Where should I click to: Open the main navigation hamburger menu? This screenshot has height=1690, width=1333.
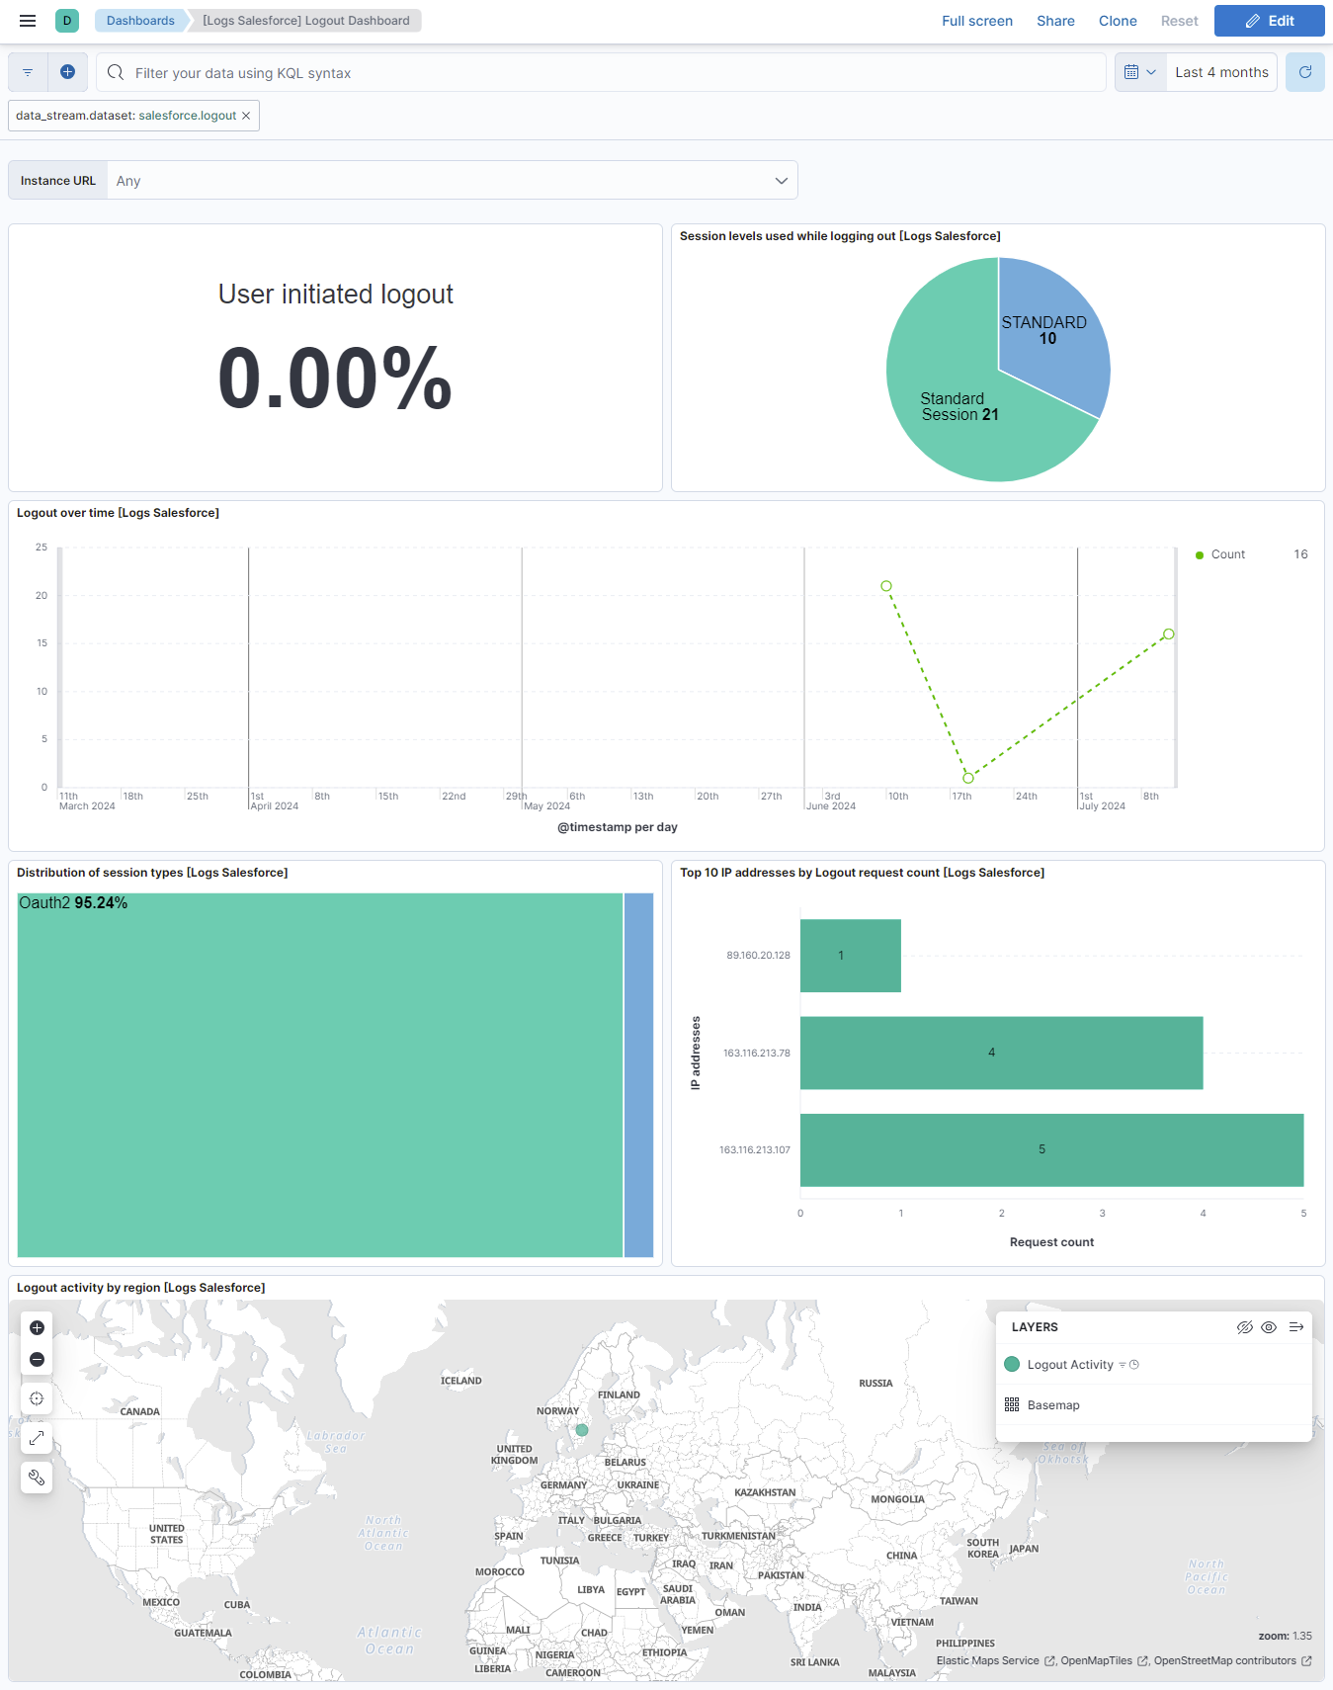pos(28,21)
